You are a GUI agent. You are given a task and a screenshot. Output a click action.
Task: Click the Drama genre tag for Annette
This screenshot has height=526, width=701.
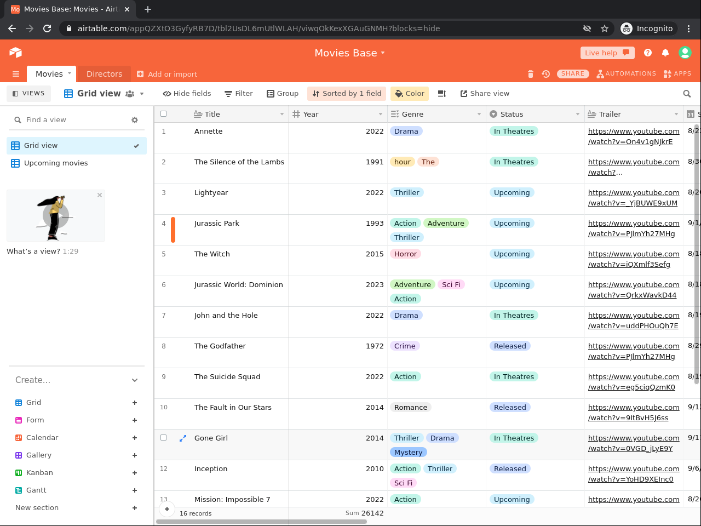coord(406,131)
